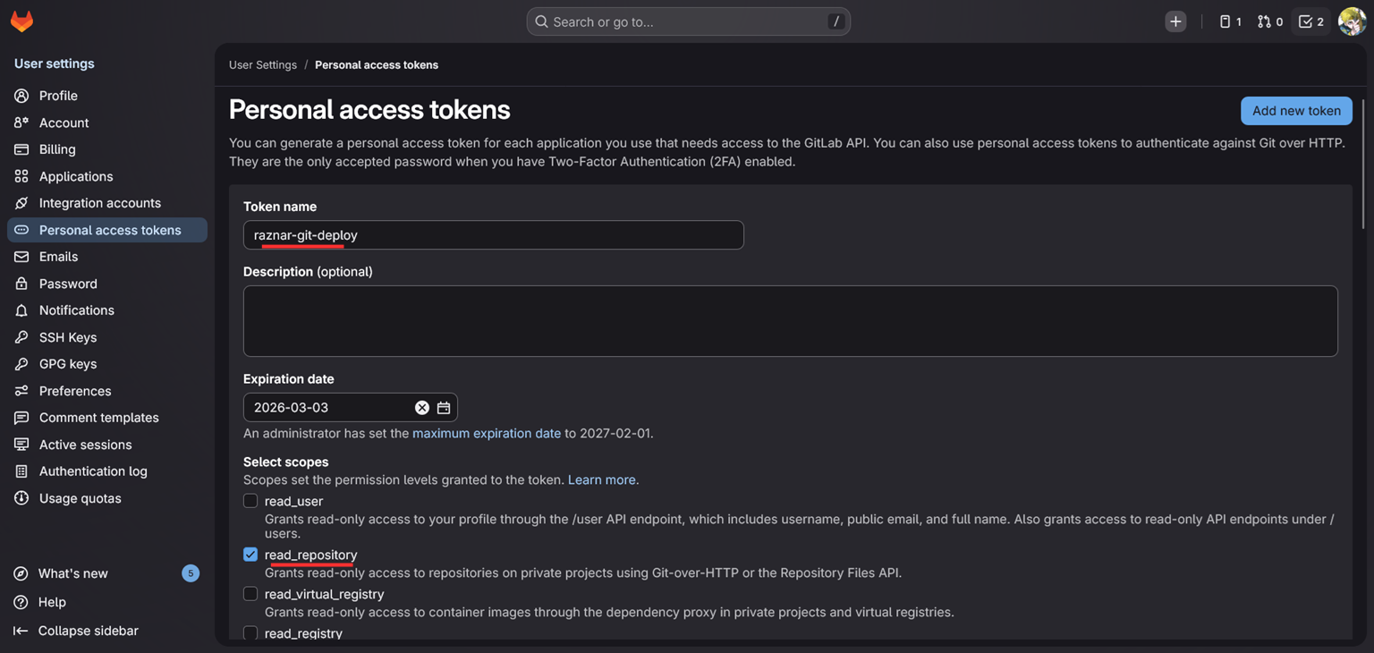The image size is (1374, 653).
Task: Open What's new panel
Action: (x=72, y=573)
